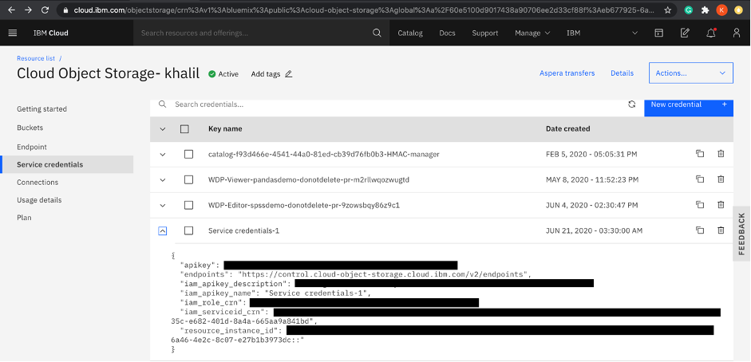Image resolution: width=751 pixels, height=362 pixels.
Task: Go forward in browser
Action: [x=28, y=10]
